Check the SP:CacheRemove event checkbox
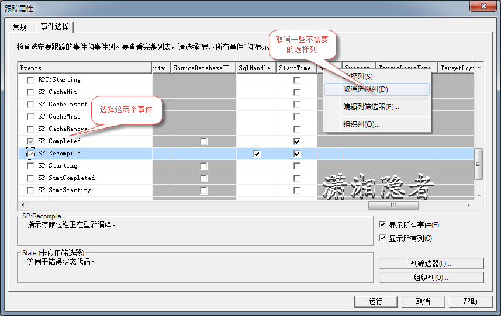Screen dimensions: 501x316 [x=30, y=129]
